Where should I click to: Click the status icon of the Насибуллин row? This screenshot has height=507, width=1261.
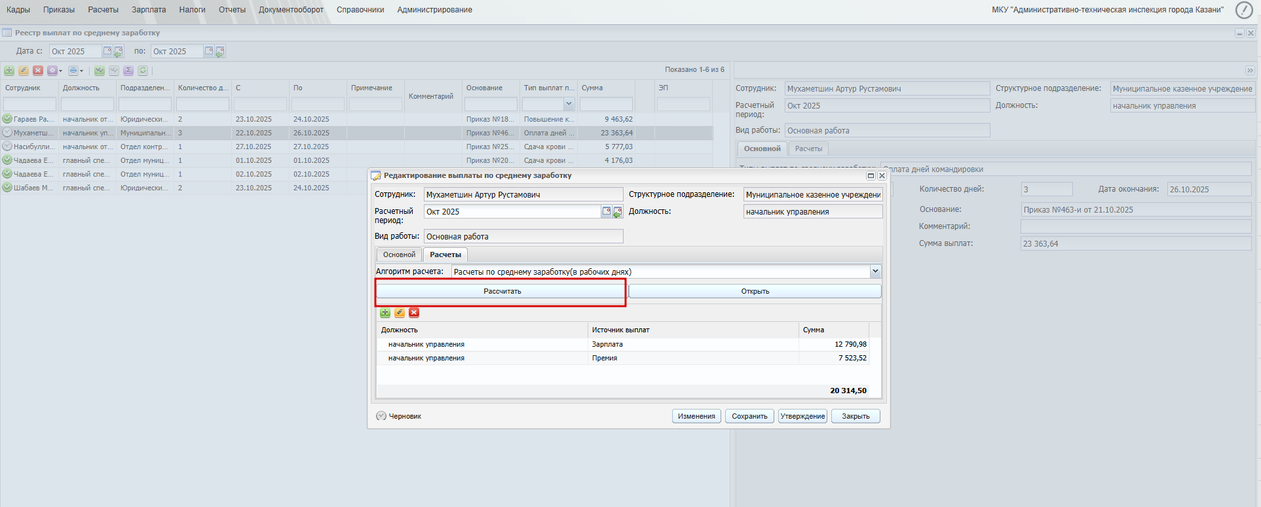click(x=7, y=147)
